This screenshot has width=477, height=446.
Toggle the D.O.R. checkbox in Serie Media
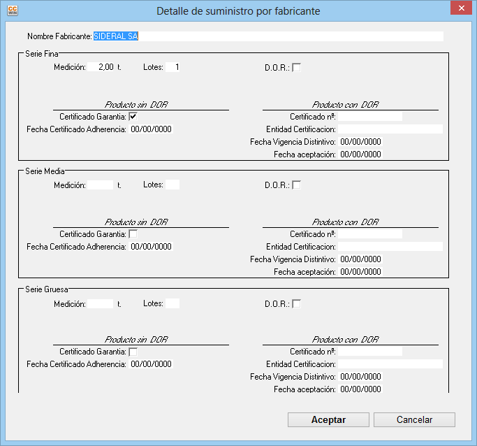coord(296,185)
